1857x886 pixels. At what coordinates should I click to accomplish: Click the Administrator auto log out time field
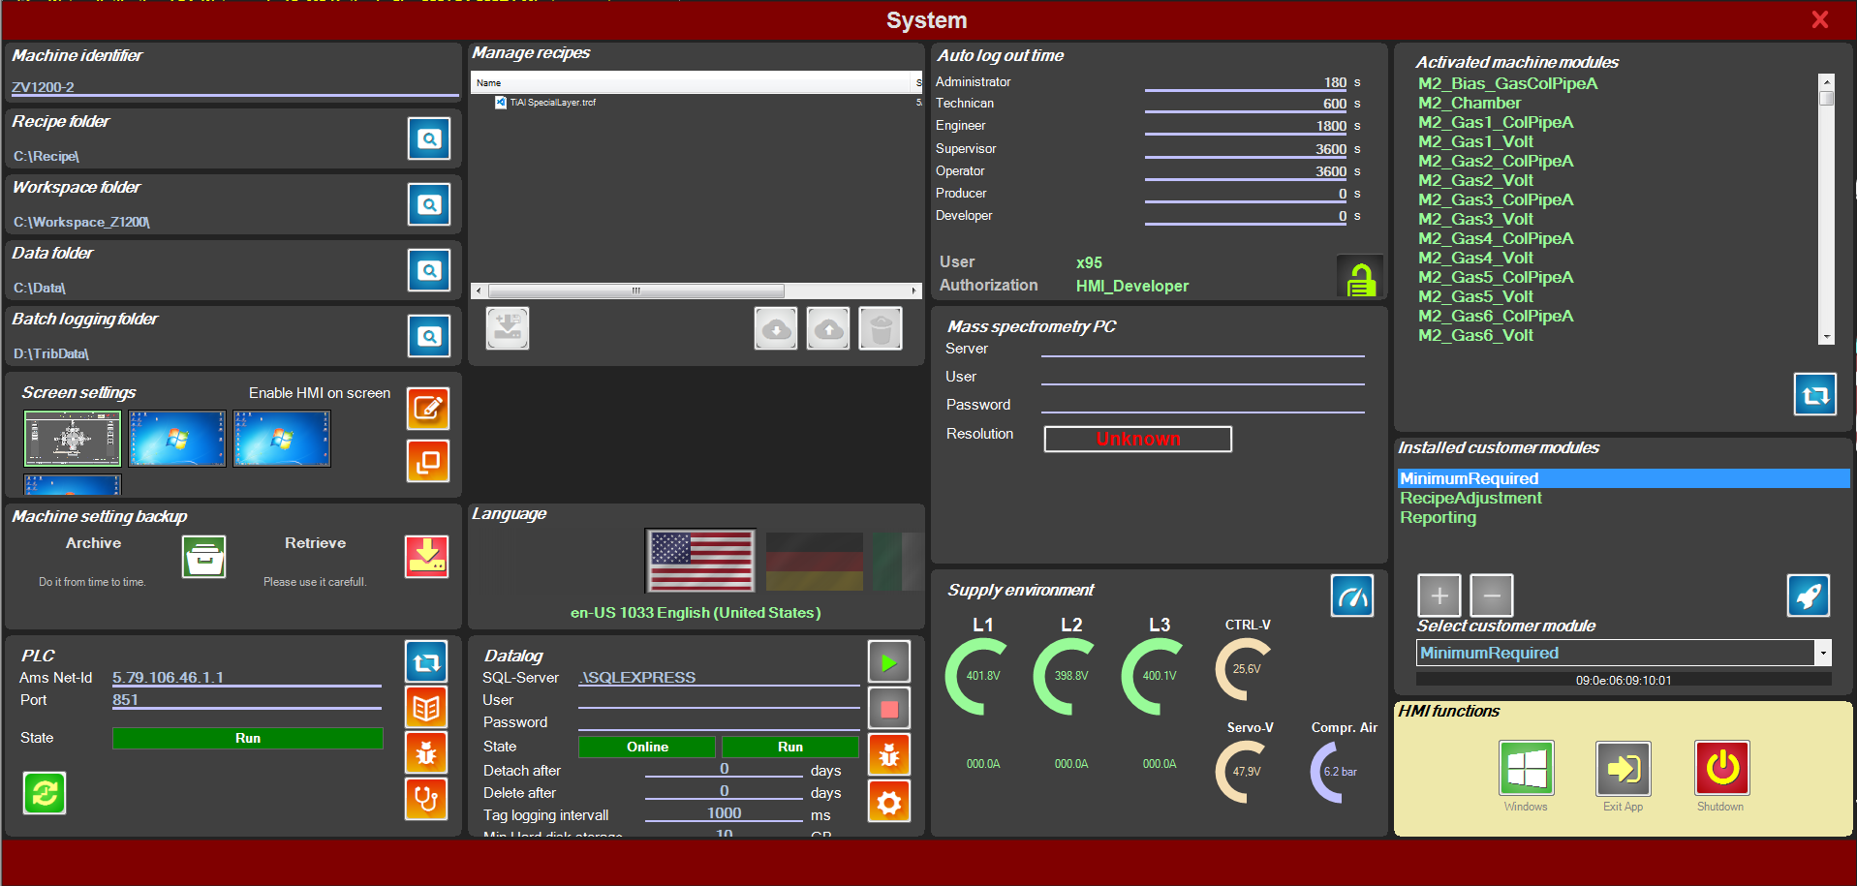tap(1245, 83)
